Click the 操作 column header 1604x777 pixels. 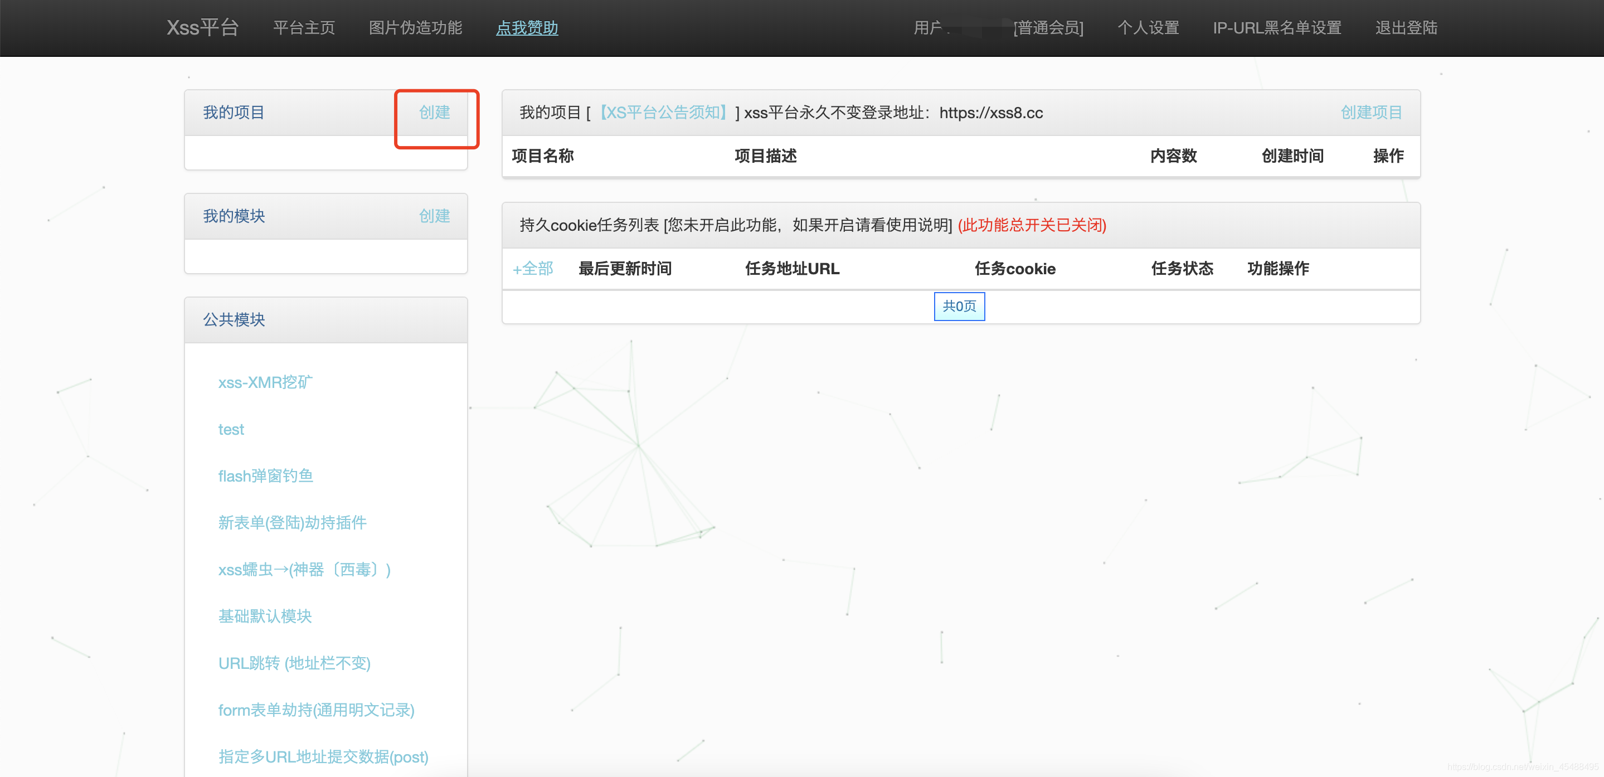[x=1388, y=156]
